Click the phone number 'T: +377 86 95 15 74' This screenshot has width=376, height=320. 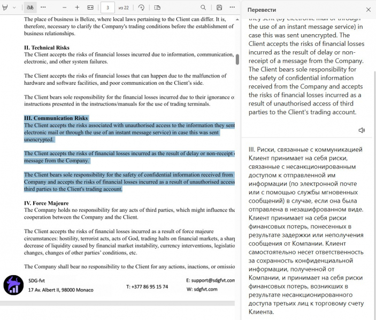coord(147,286)
